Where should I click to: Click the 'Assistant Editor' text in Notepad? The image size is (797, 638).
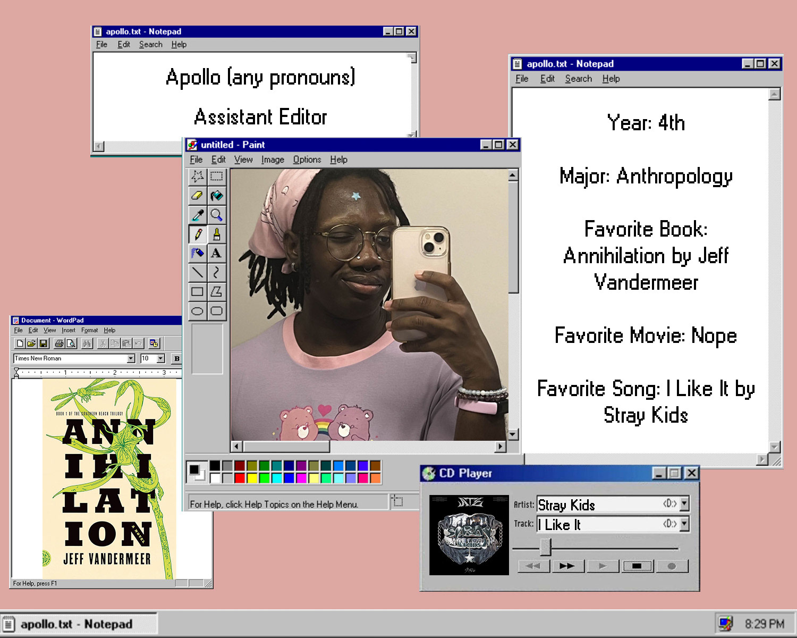260,117
